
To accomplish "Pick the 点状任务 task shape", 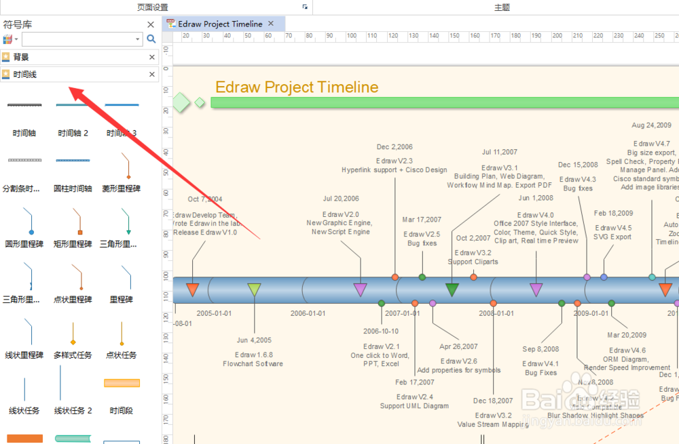I will coord(122,339).
